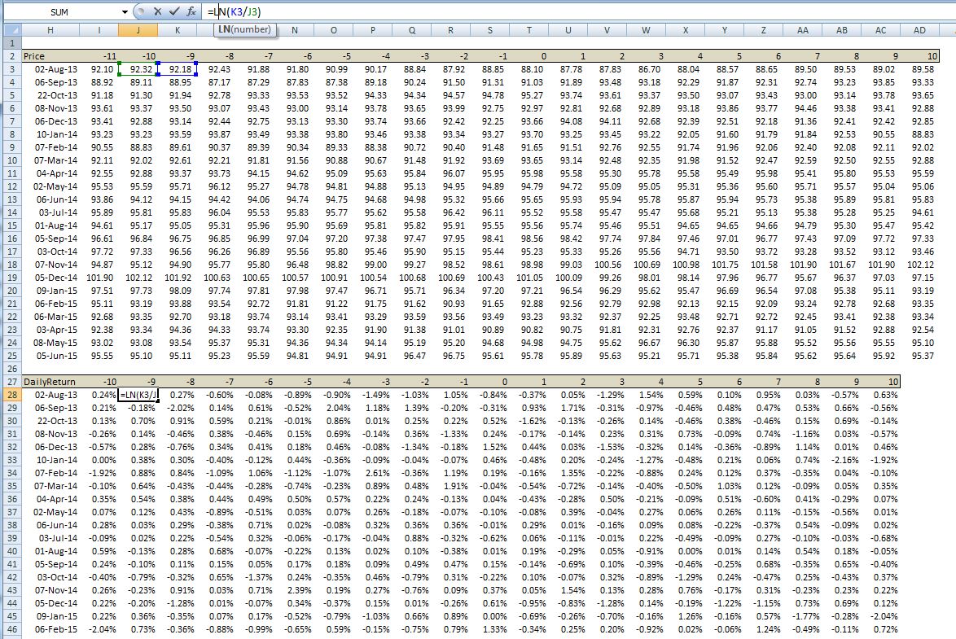This screenshot has height=639, width=956.
Task: Select column J header
Action: (x=138, y=30)
